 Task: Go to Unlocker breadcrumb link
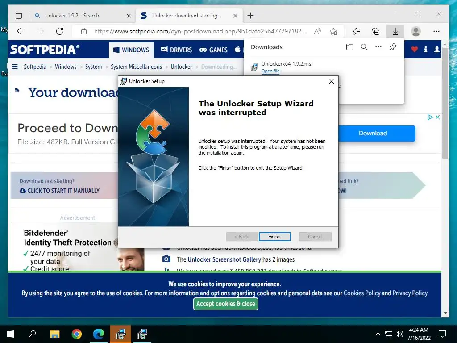coord(181,67)
